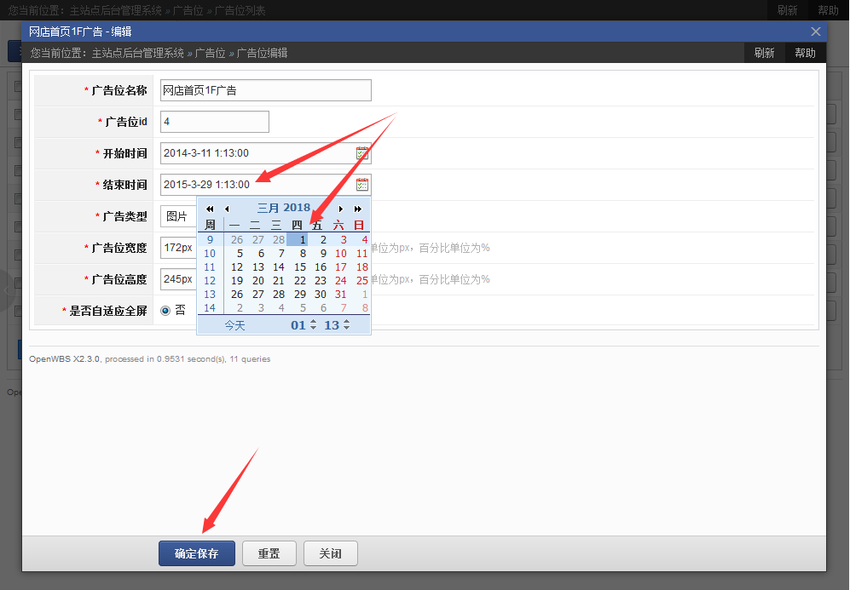Open the 广告类型 dropdown showing 图片
850x590 pixels.
click(178, 216)
